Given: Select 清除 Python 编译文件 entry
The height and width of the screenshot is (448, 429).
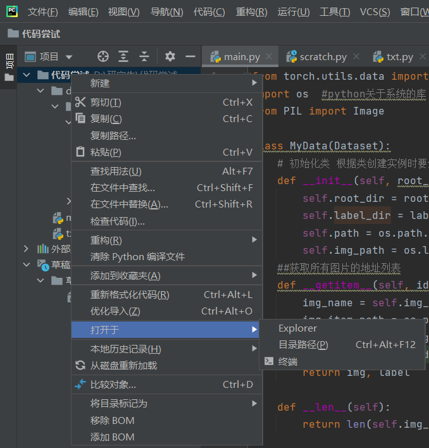Looking at the screenshot, I should pos(166,256).
